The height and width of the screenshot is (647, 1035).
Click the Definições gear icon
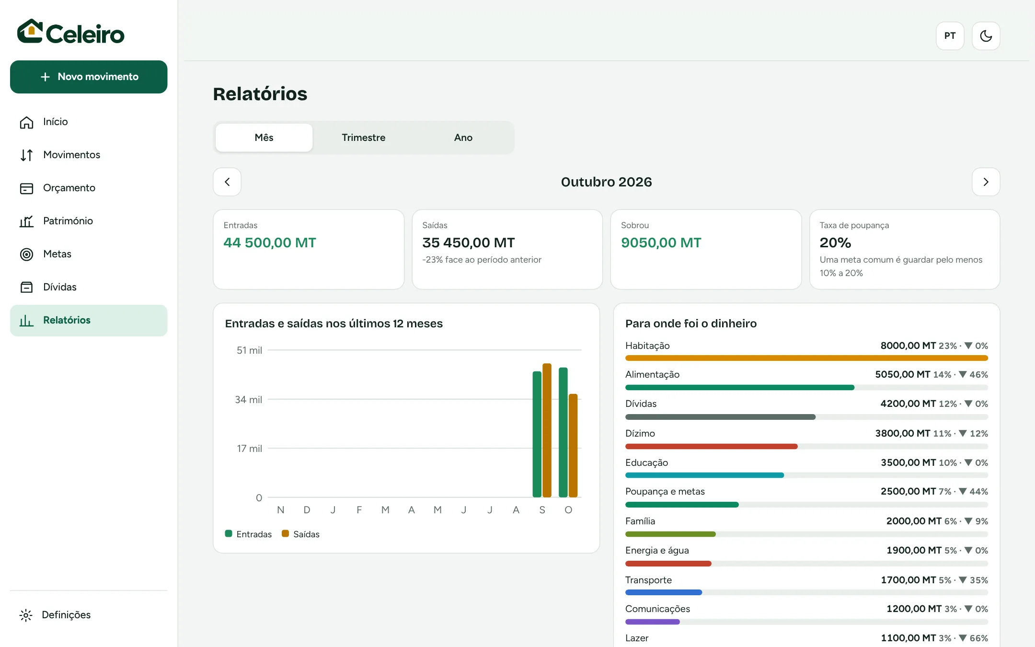26,615
